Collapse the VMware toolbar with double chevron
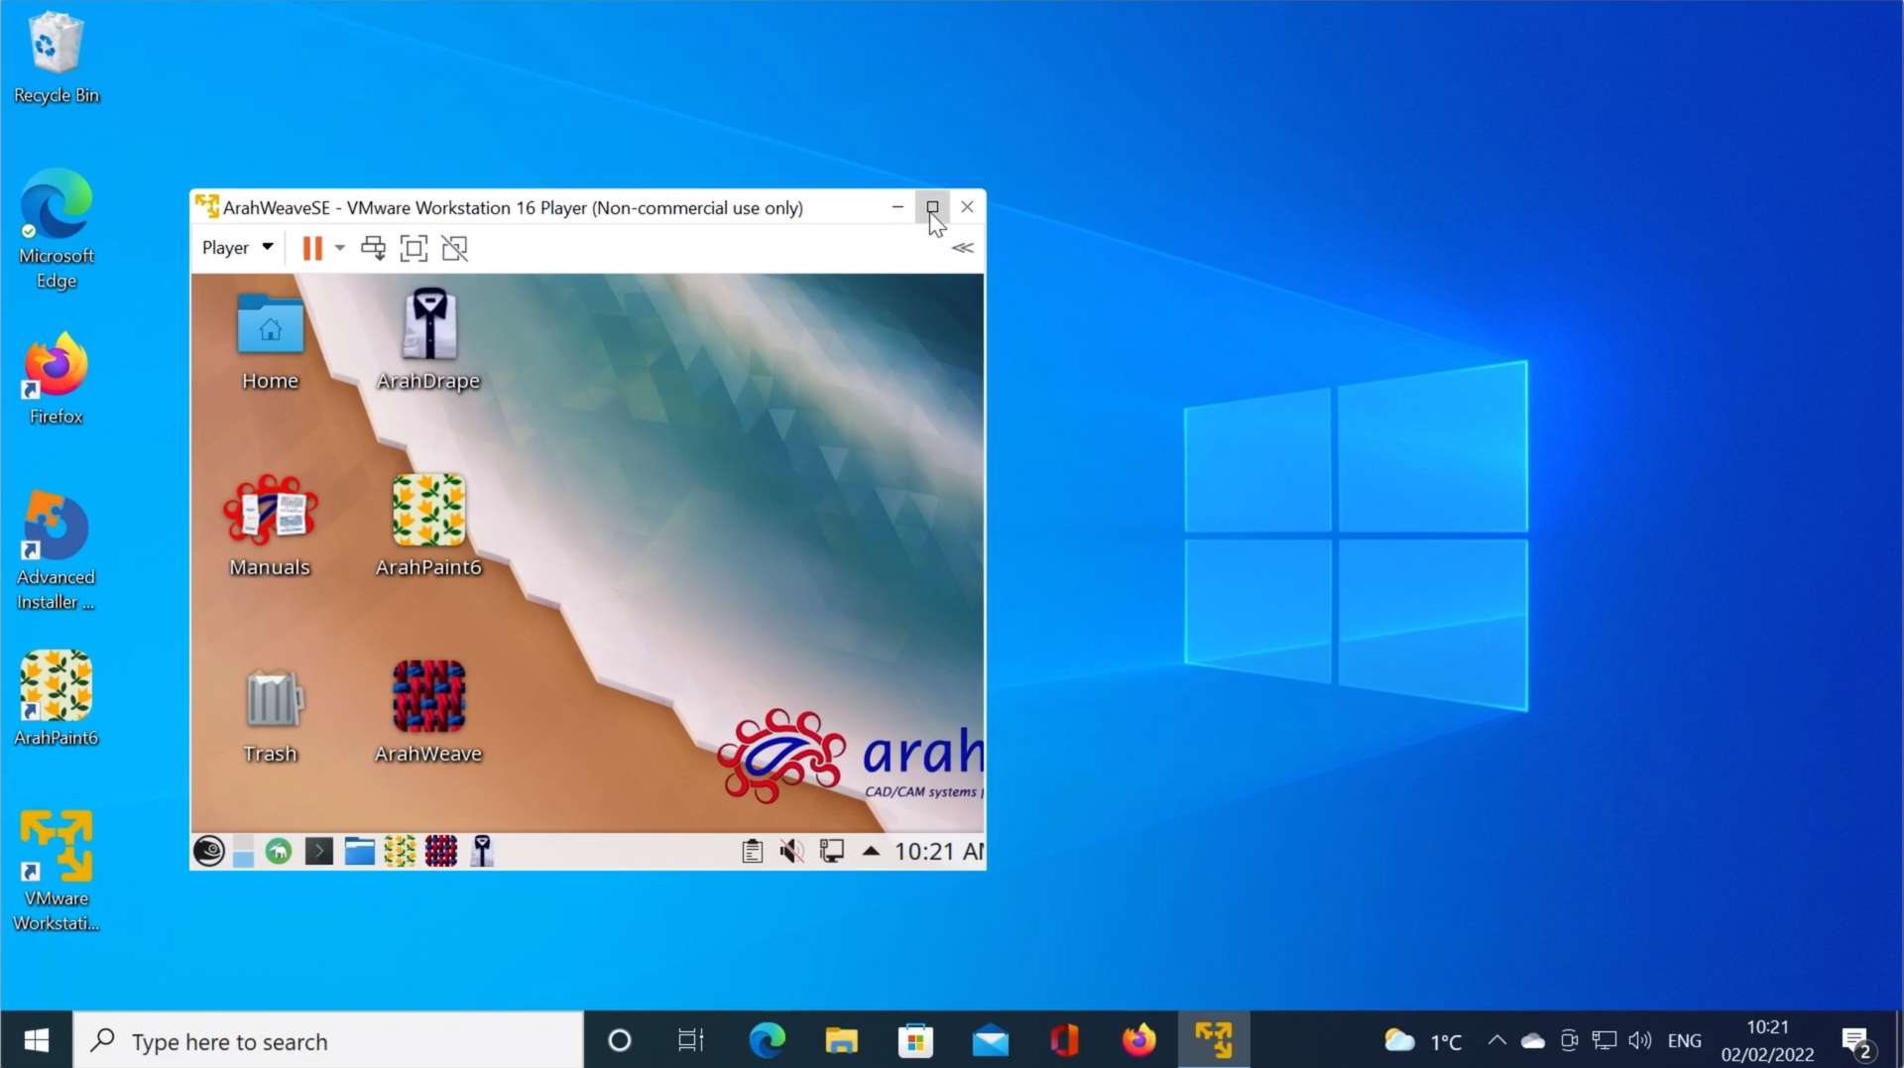Screen dimensions: 1904x1068 tap(962, 248)
